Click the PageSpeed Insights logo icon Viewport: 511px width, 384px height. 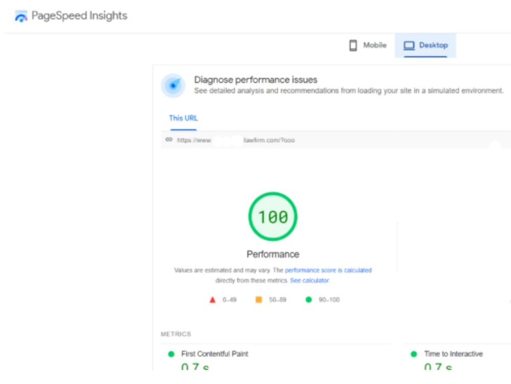tap(21, 16)
